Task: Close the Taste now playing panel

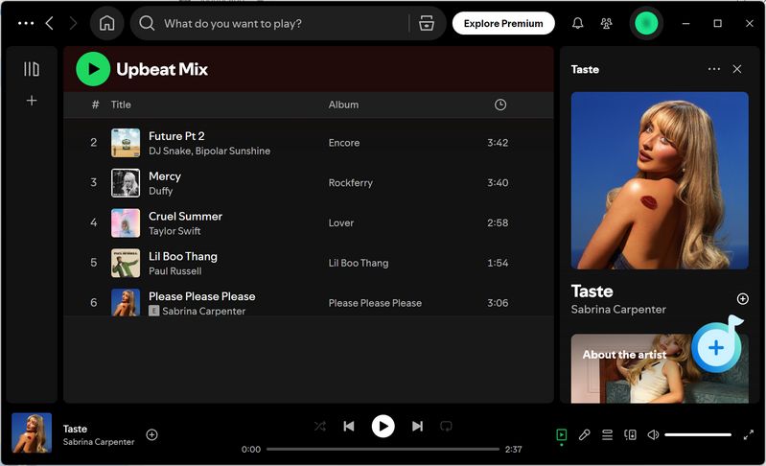Action: (736, 69)
